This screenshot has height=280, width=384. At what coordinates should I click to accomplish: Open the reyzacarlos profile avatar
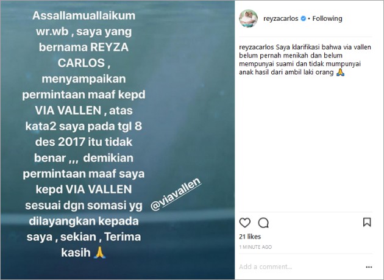pos(248,18)
